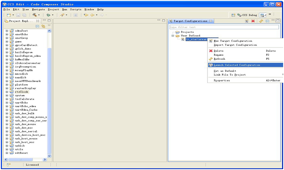Select the neonVFPBenchmark project
This screenshot has width=284, height=170.
[28, 81]
